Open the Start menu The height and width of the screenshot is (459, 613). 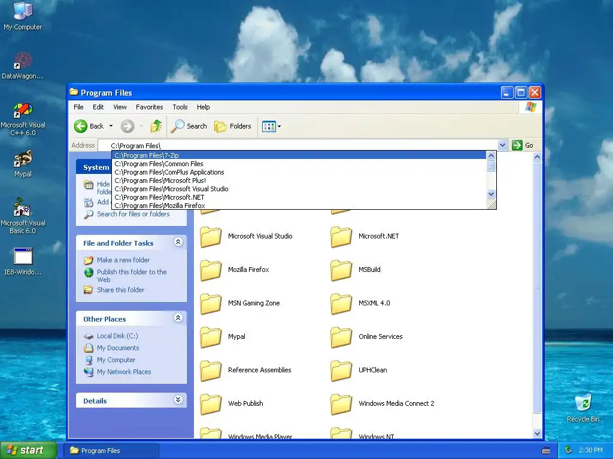tap(28, 450)
